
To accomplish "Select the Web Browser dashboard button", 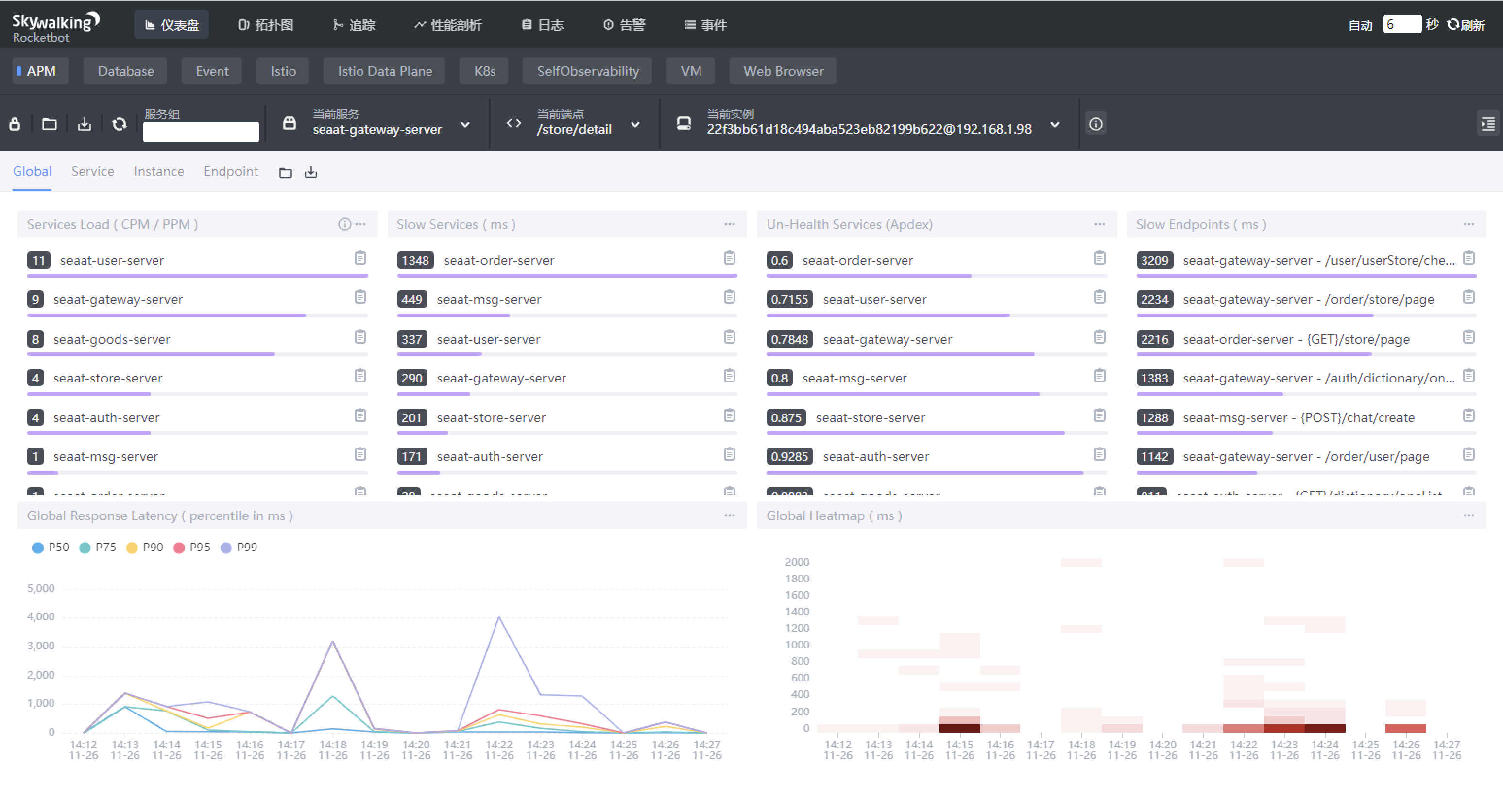I will click(x=783, y=71).
